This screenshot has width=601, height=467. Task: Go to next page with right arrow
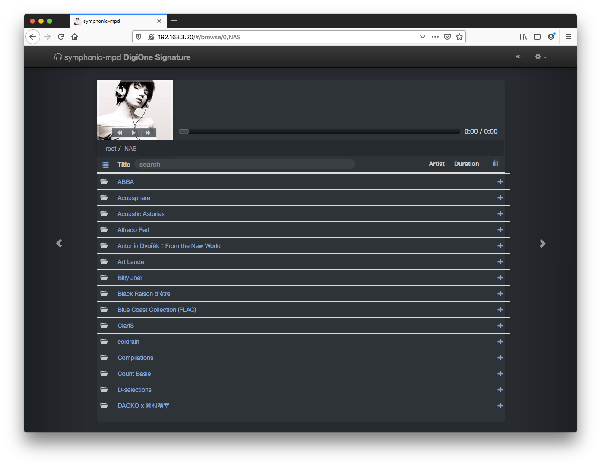[x=542, y=244]
